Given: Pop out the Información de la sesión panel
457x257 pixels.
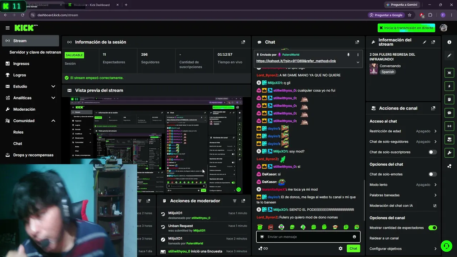Looking at the screenshot, I should click(x=243, y=42).
